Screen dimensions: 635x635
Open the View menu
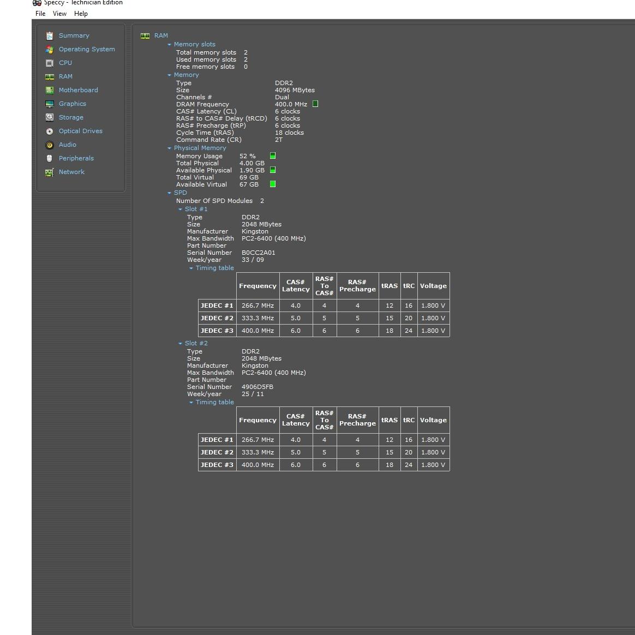pyautogui.click(x=59, y=14)
